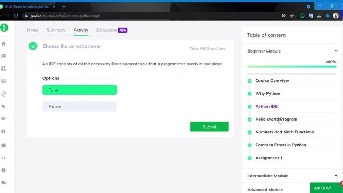Submit the answer
The width and height of the screenshot is (343, 193).
(x=210, y=127)
